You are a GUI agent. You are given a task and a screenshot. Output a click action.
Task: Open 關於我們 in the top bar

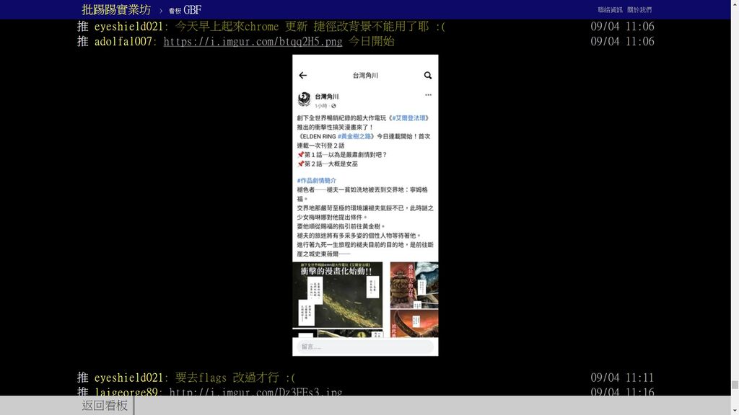point(639,9)
